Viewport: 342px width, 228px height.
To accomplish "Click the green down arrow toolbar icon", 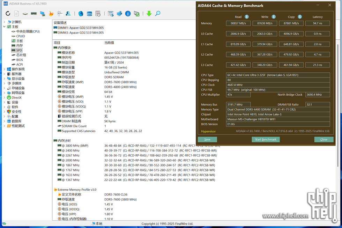I will tap(149, 14).
